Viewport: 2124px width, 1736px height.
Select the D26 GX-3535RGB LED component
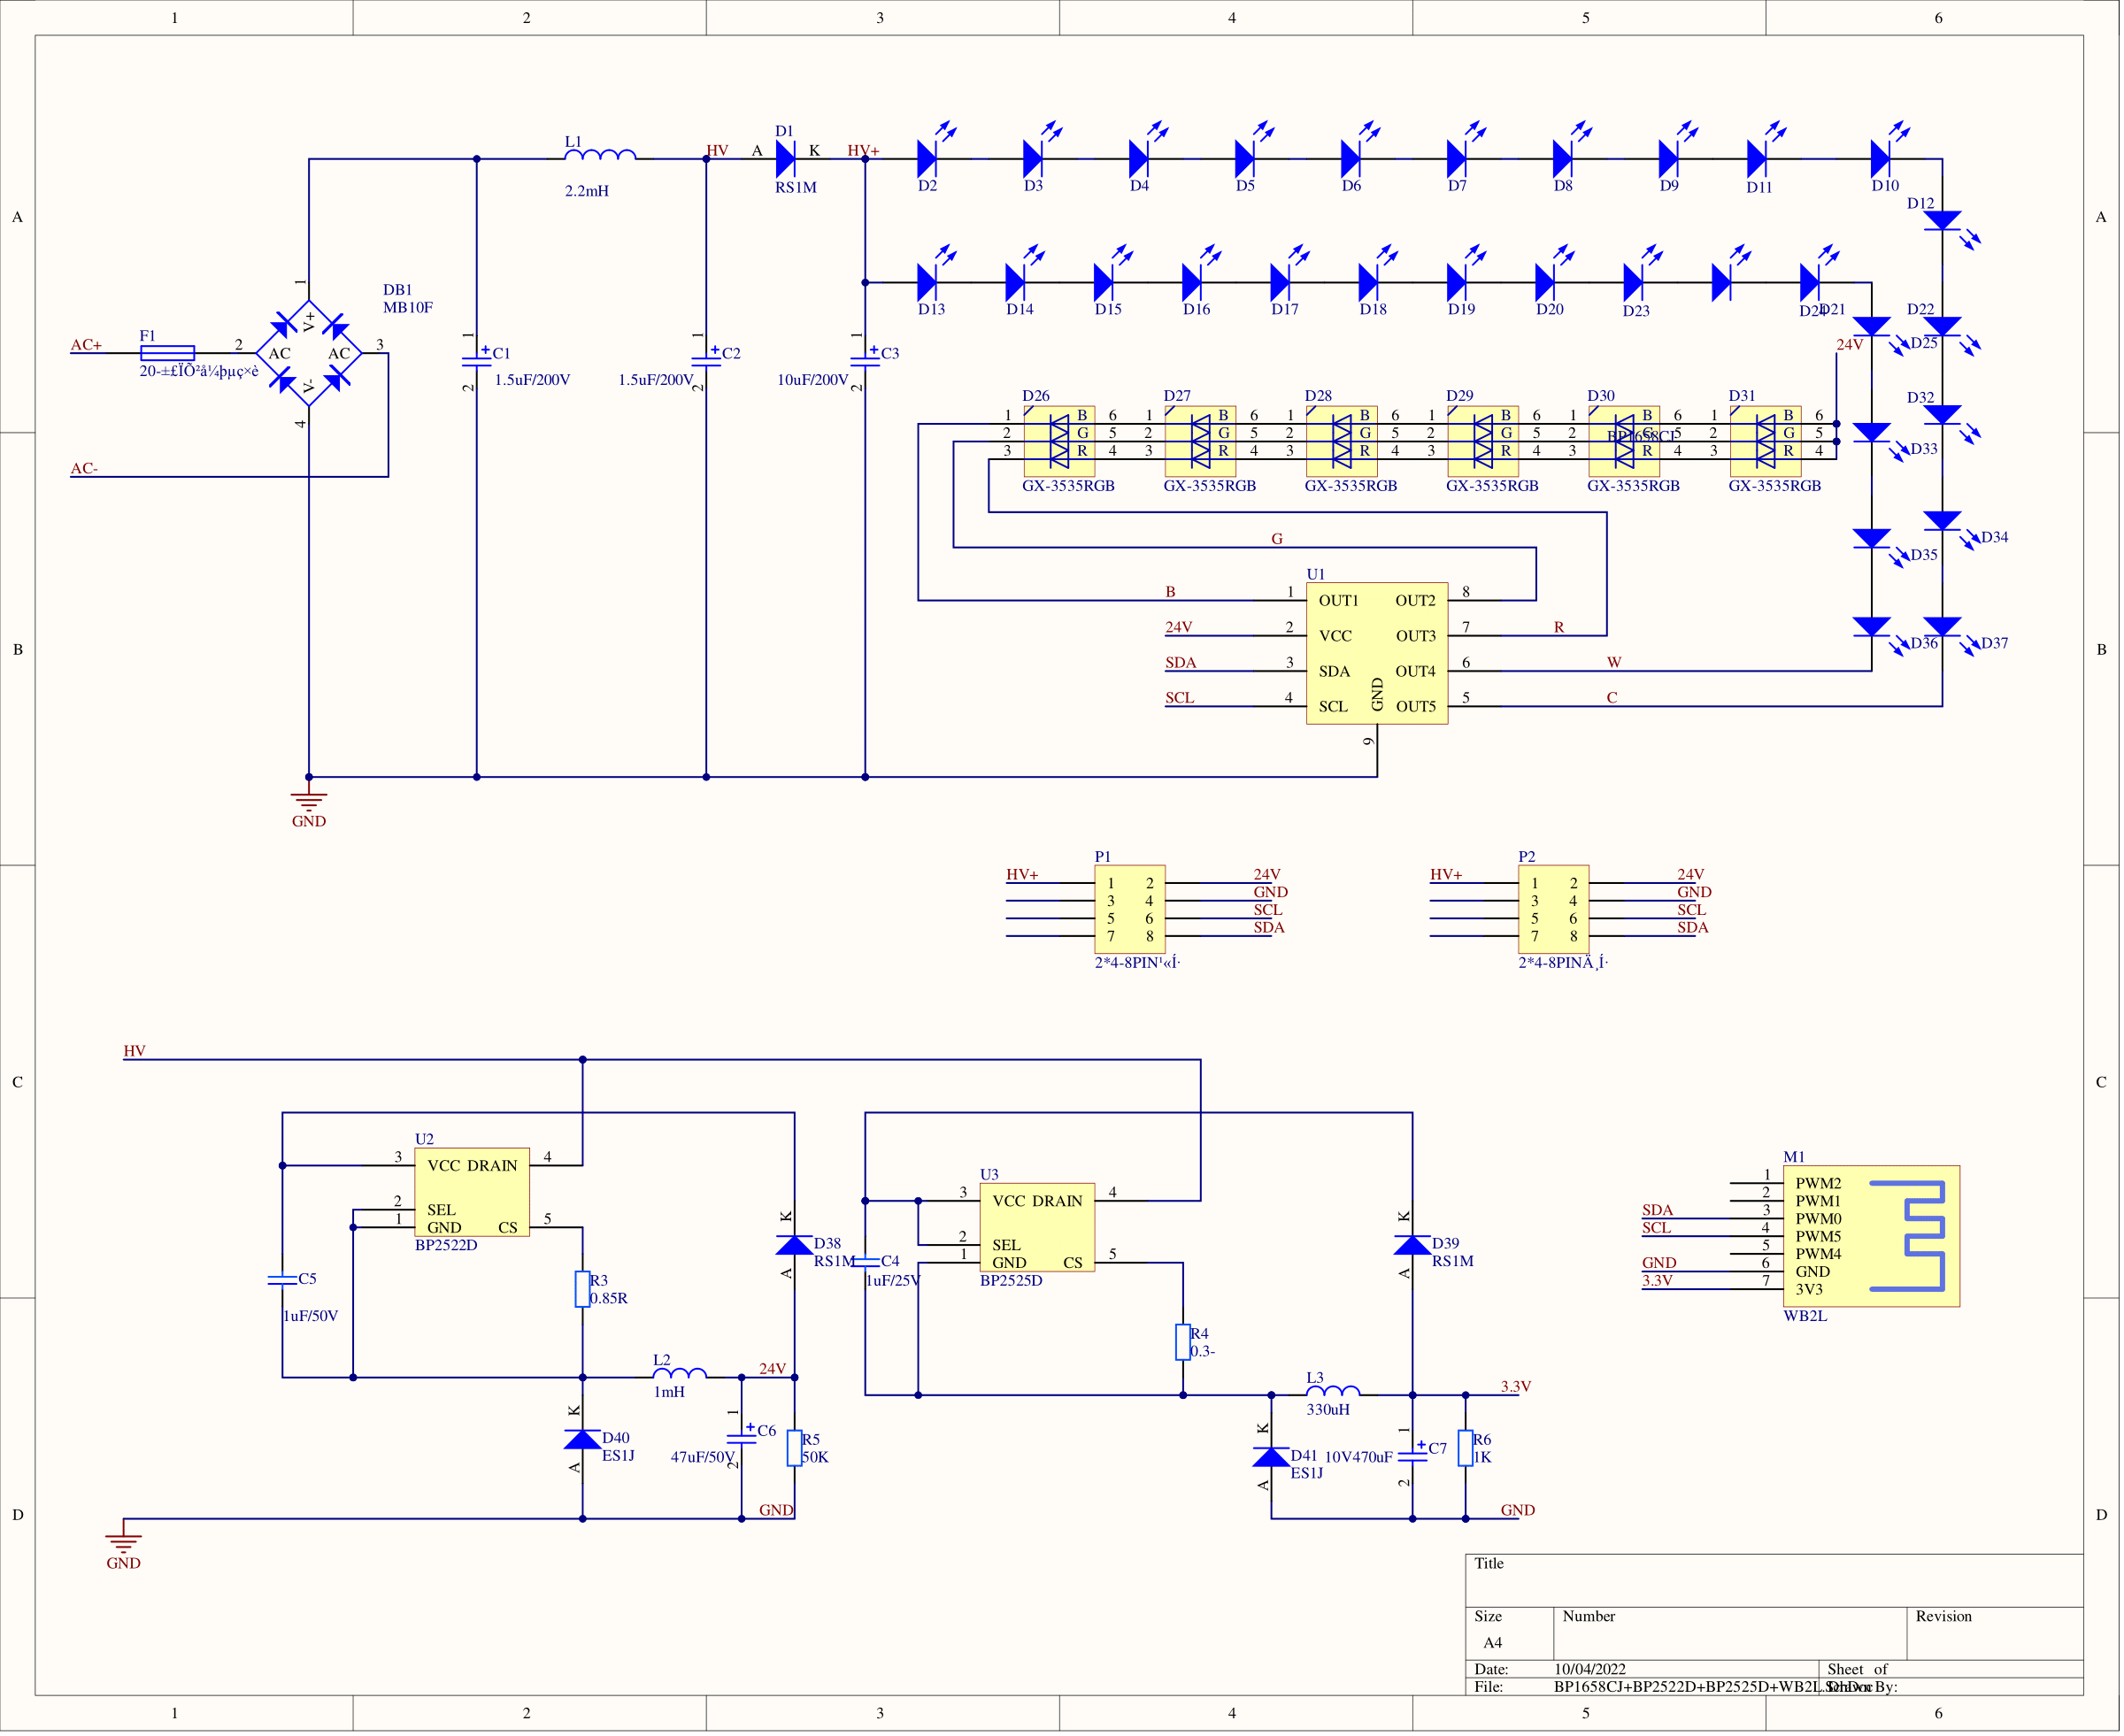(1059, 441)
